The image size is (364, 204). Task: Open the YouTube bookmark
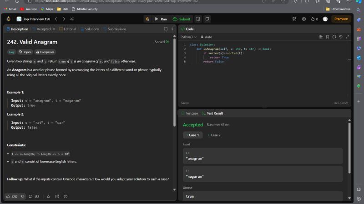tap(28, 9)
